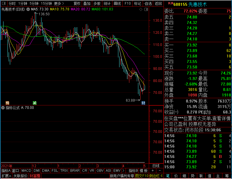
Task: Open 财富圈 tab
Action: point(35,176)
